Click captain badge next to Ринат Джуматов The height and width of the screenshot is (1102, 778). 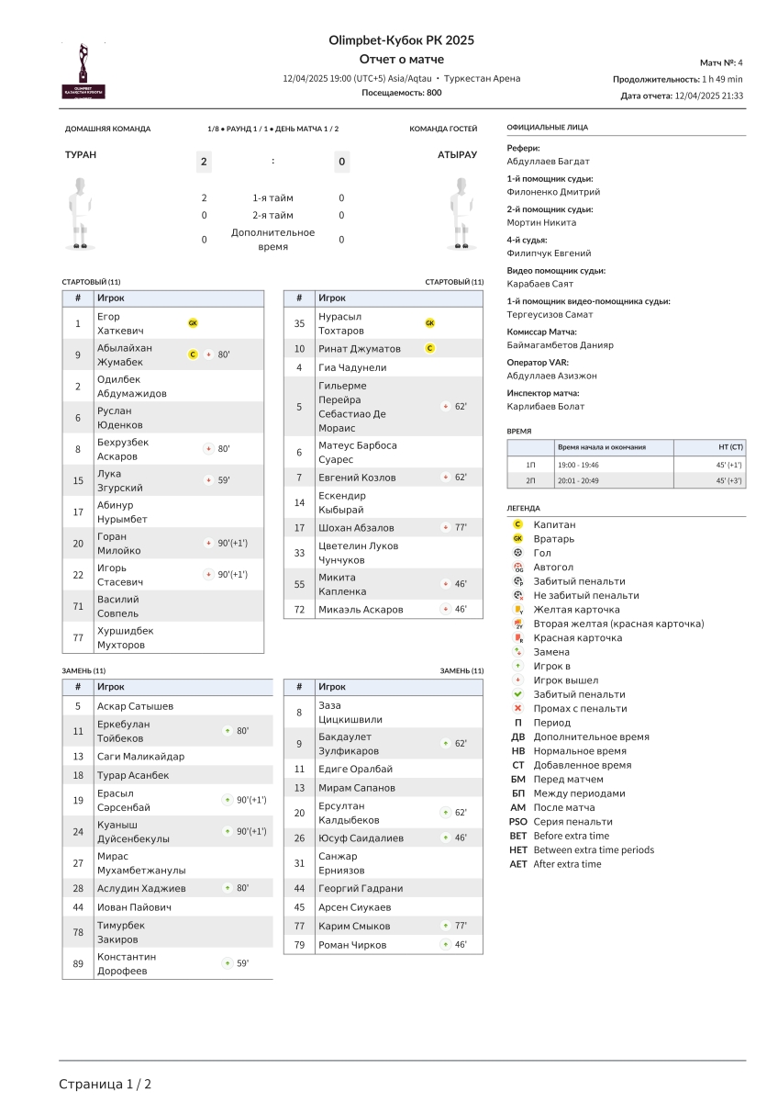click(430, 349)
